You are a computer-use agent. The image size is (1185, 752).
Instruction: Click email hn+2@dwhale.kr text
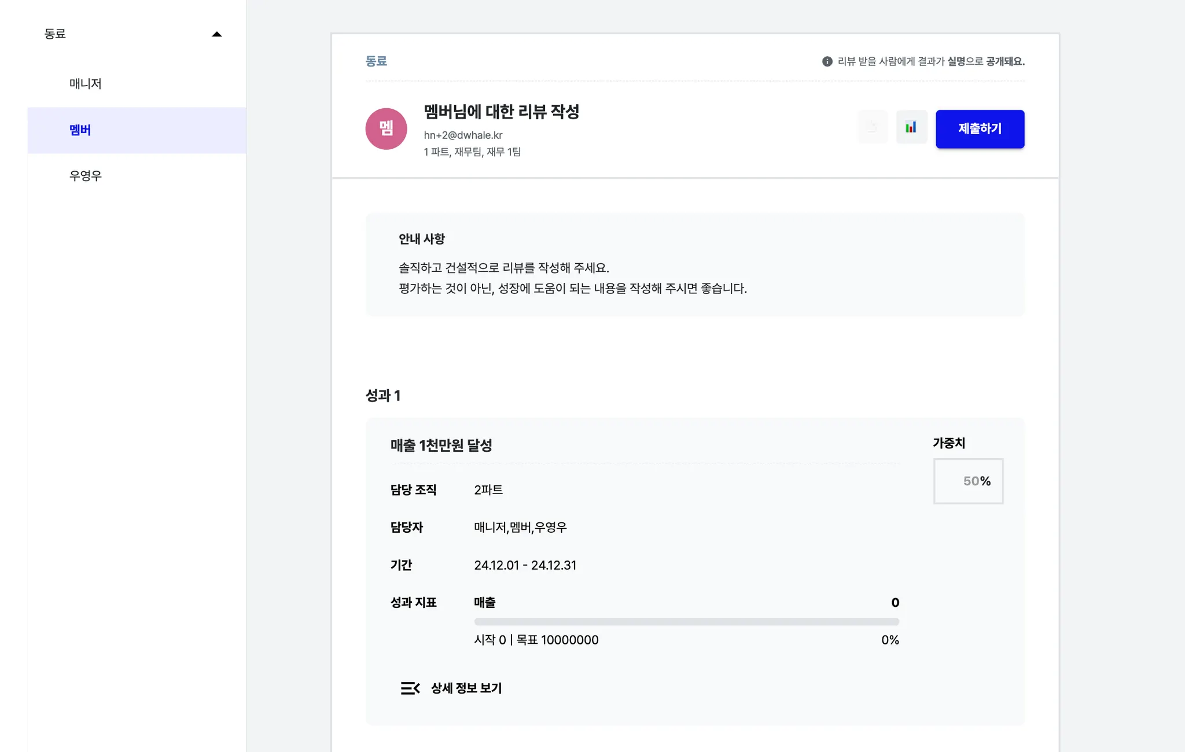coord(463,135)
